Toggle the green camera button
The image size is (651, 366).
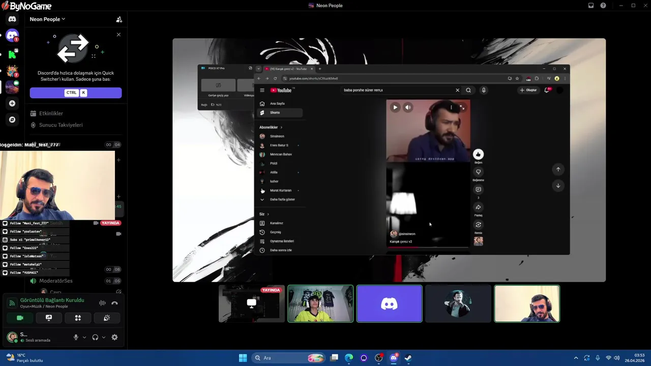[x=20, y=318]
